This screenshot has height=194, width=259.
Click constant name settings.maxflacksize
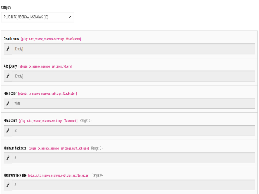(x=59, y=175)
